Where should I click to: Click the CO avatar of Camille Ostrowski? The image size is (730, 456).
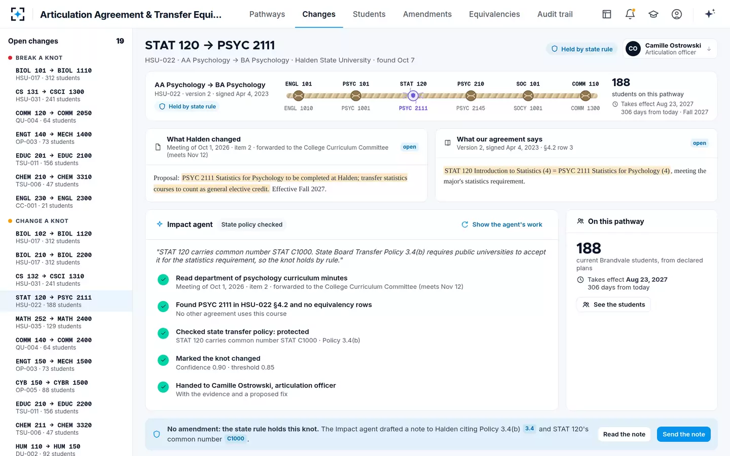[x=633, y=49]
